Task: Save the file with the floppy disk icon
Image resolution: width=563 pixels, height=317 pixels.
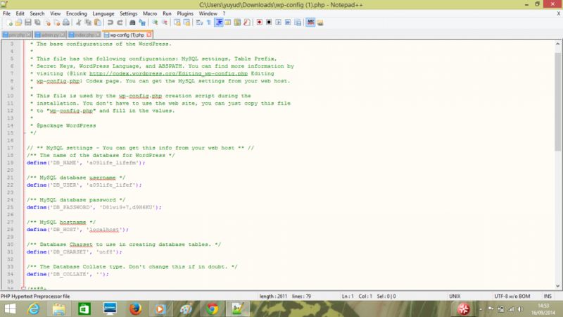Action: pos(27,23)
